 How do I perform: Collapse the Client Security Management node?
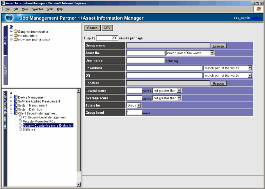(11, 113)
